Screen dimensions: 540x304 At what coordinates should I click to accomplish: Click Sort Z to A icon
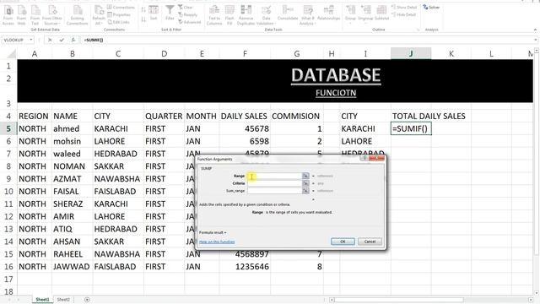(x=143, y=19)
